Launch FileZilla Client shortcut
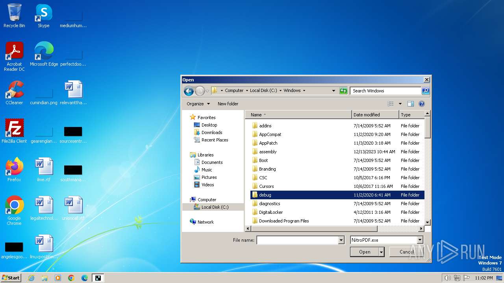This screenshot has width=504, height=283. [x=14, y=131]
